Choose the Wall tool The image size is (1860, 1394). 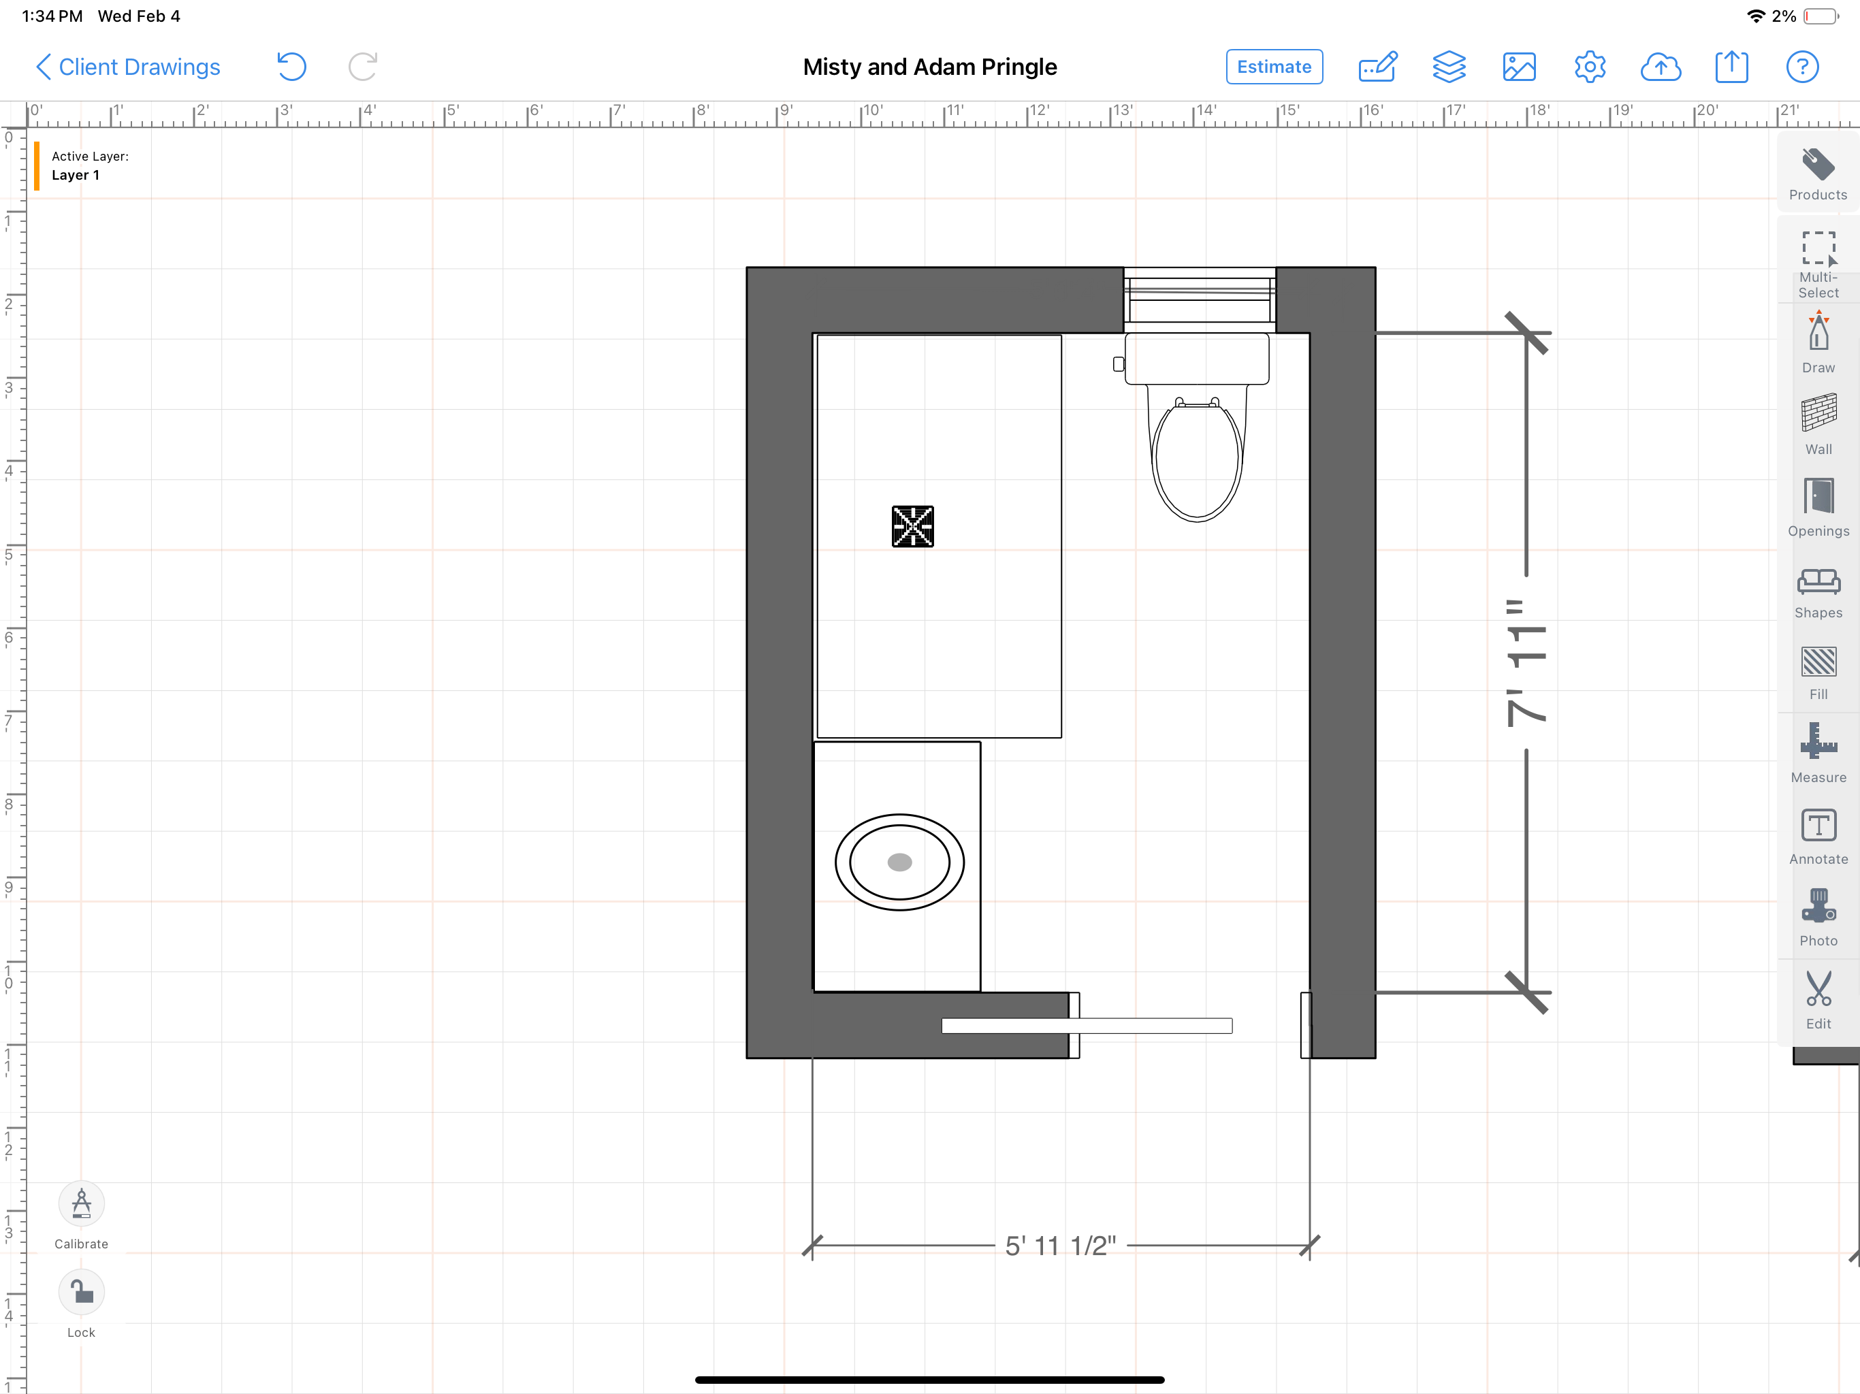1817,424
